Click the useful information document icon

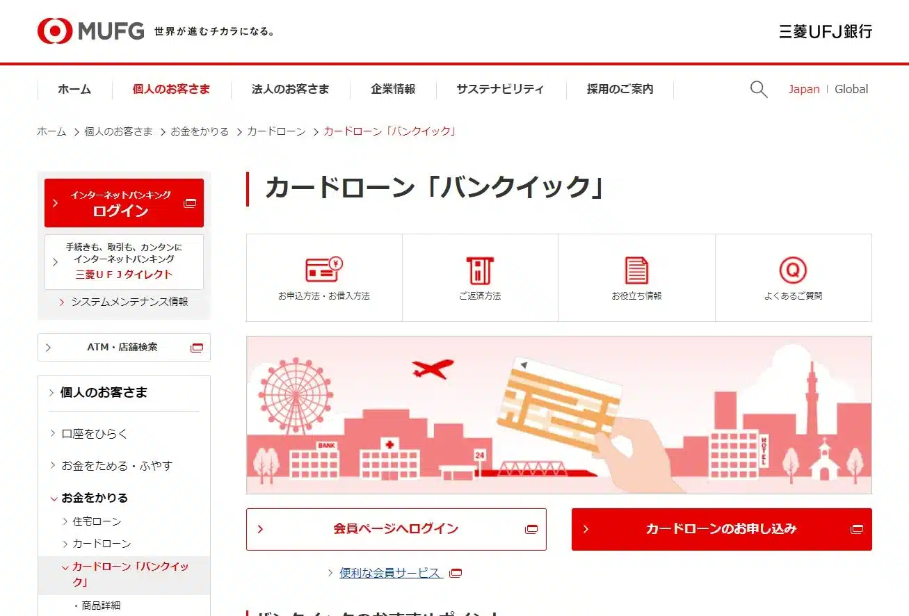tap(636, 270)
